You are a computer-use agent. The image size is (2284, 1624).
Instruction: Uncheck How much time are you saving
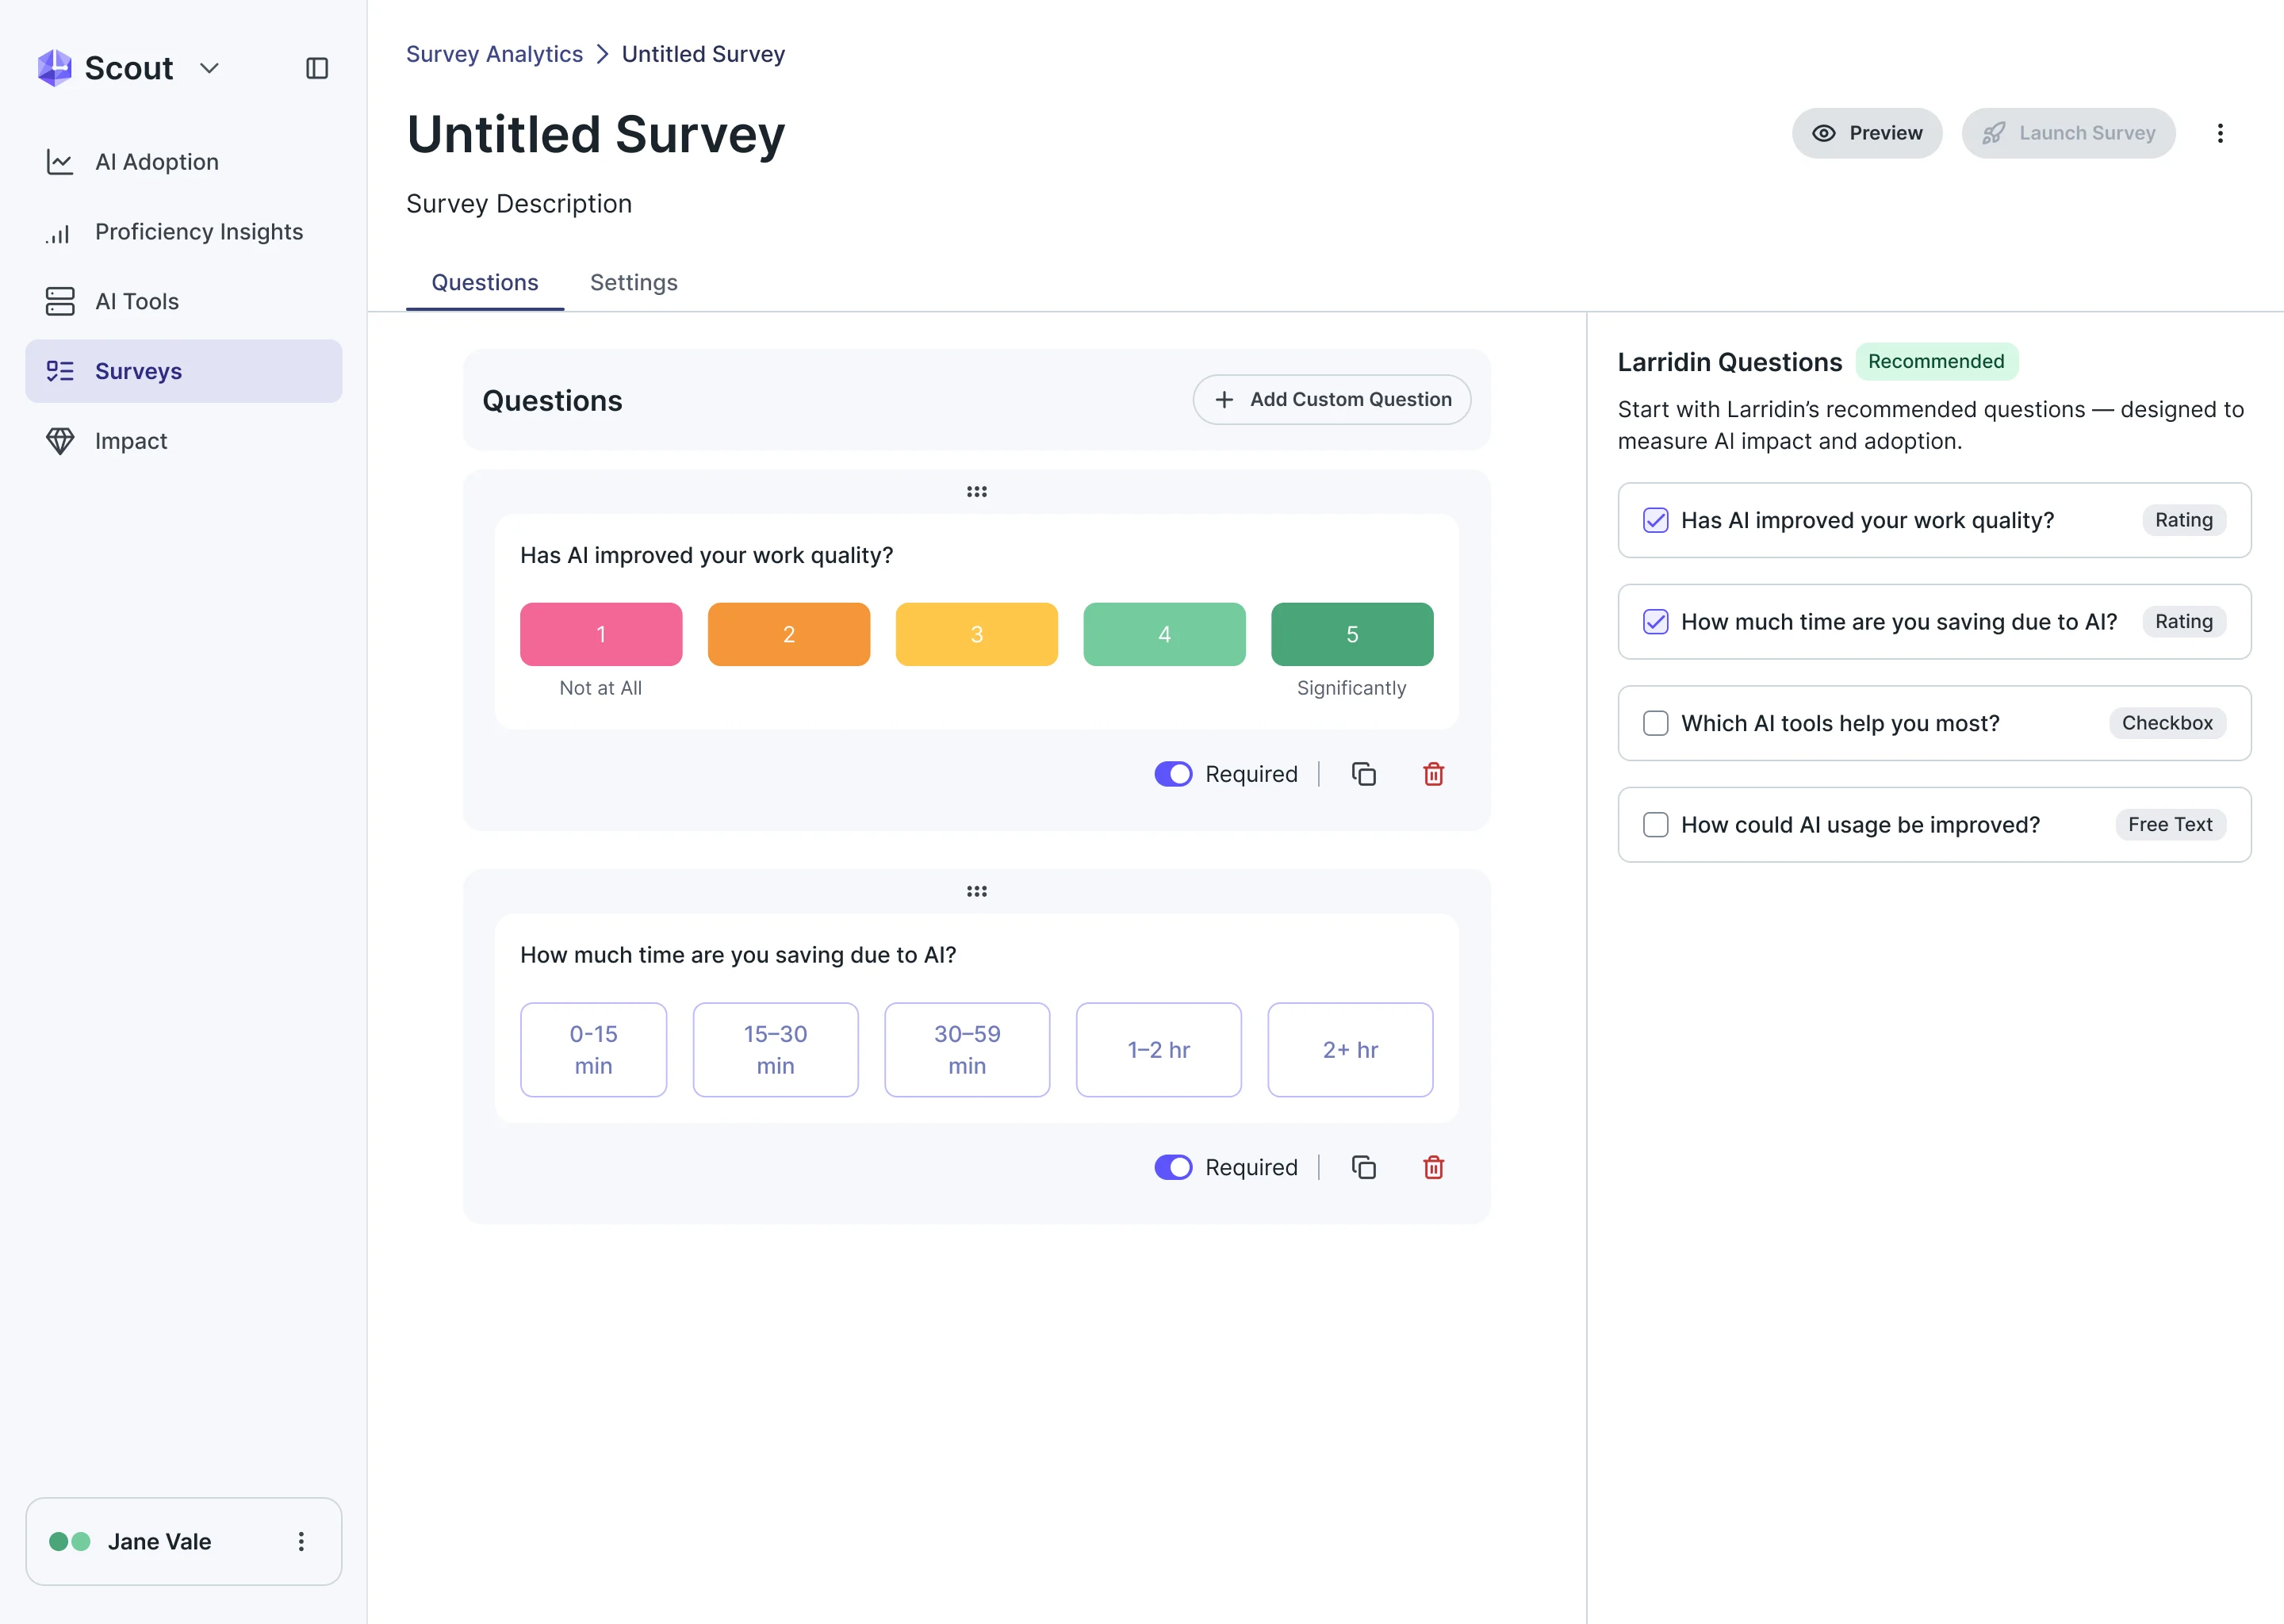click(1656, 622)
